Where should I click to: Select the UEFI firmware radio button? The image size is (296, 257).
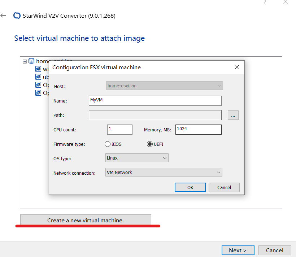[150, 144]
